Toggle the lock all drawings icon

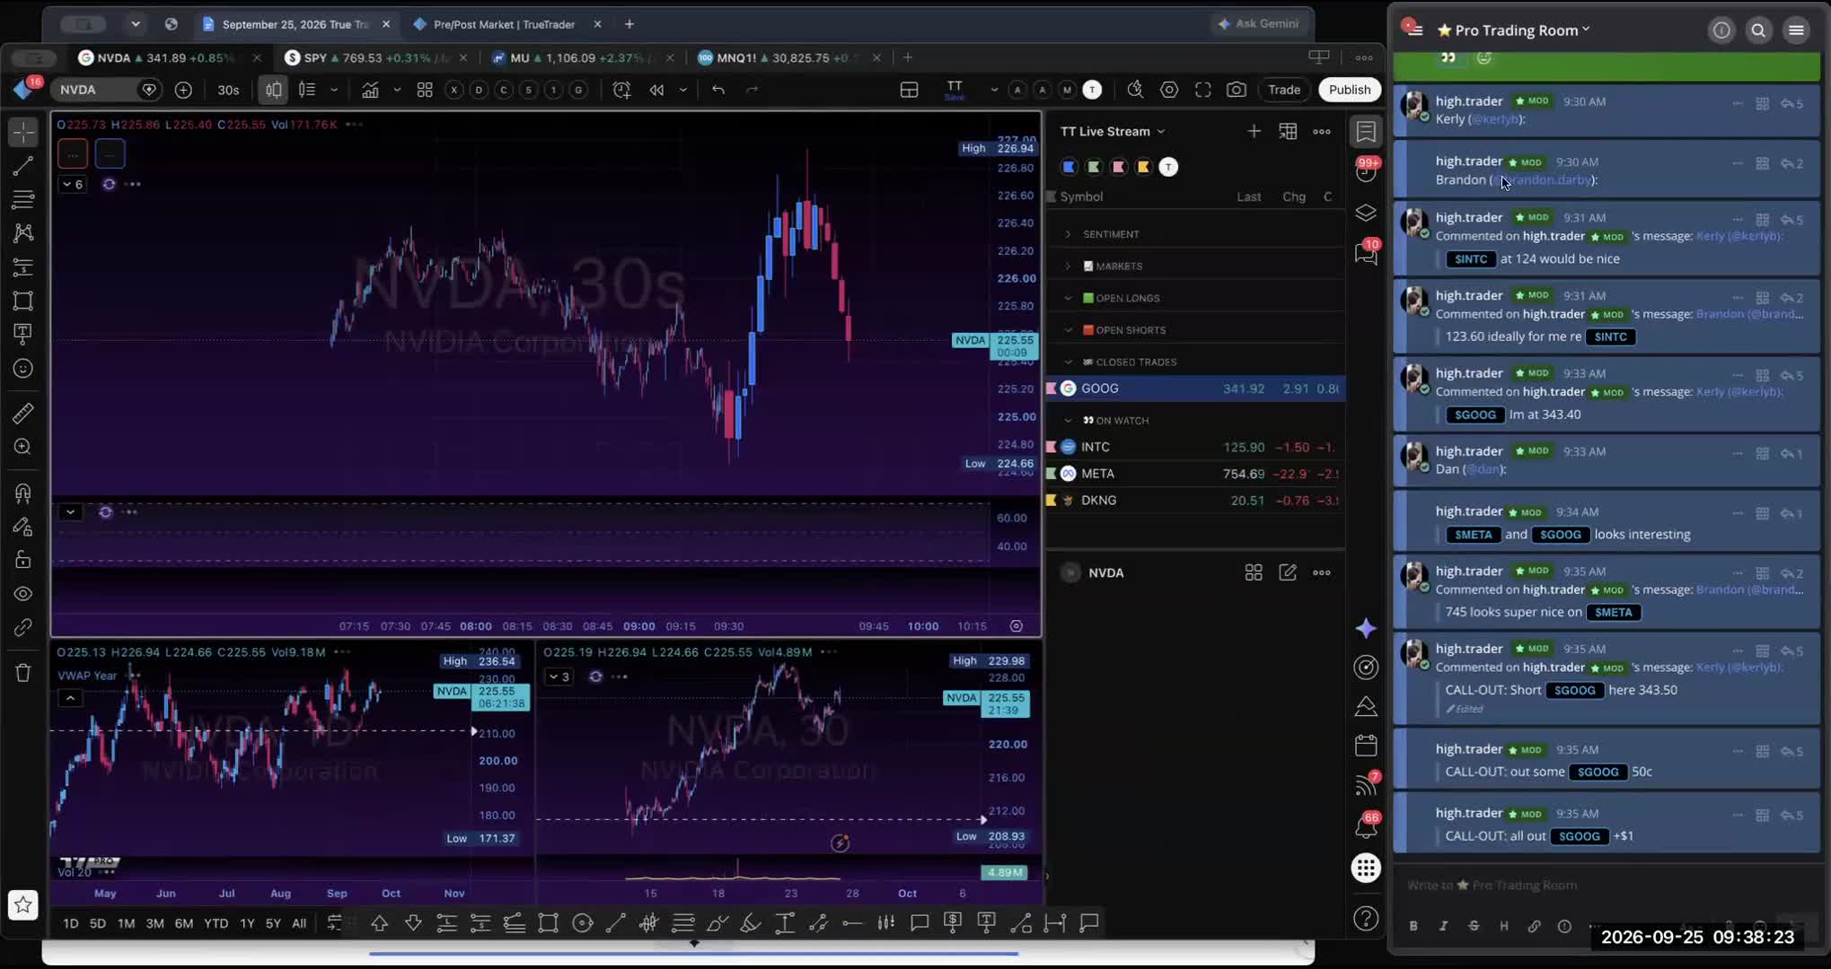coord(23,560)
